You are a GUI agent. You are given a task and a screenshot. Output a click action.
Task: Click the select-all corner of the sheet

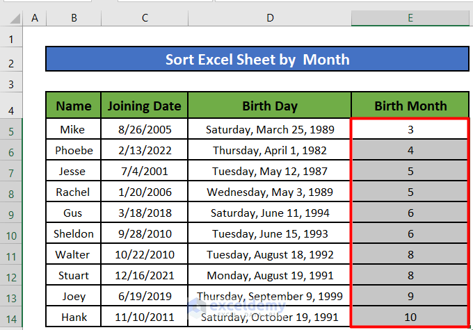(12, 17)
